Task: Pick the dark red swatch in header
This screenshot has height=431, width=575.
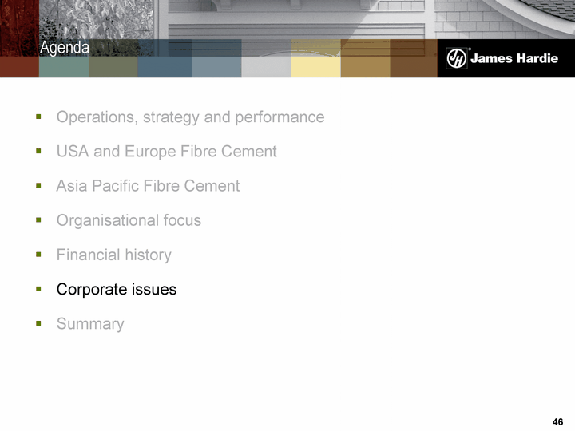Action: tap(19, 59)
